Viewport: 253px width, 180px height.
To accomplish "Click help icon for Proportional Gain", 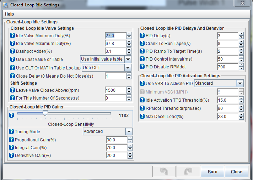I will [x=11, y=140].
